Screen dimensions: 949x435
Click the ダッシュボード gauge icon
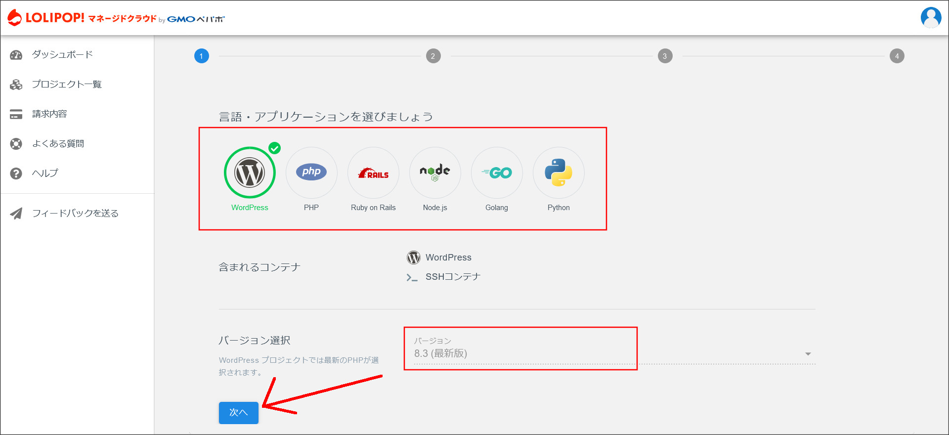pyautogui.click(x=16, y=55)
